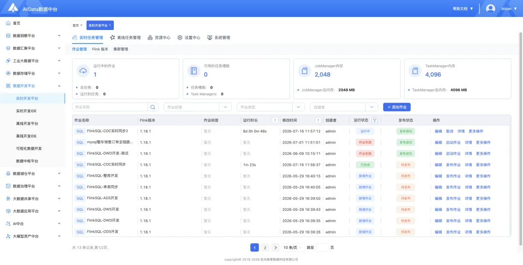
Task: Click the JobManager内存 card icon
Action: 304,71
